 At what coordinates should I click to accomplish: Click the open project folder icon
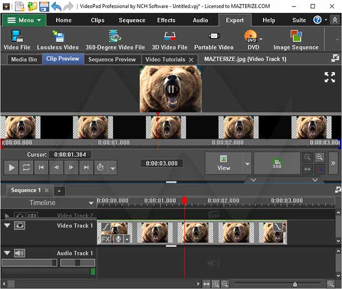(32, 6)
